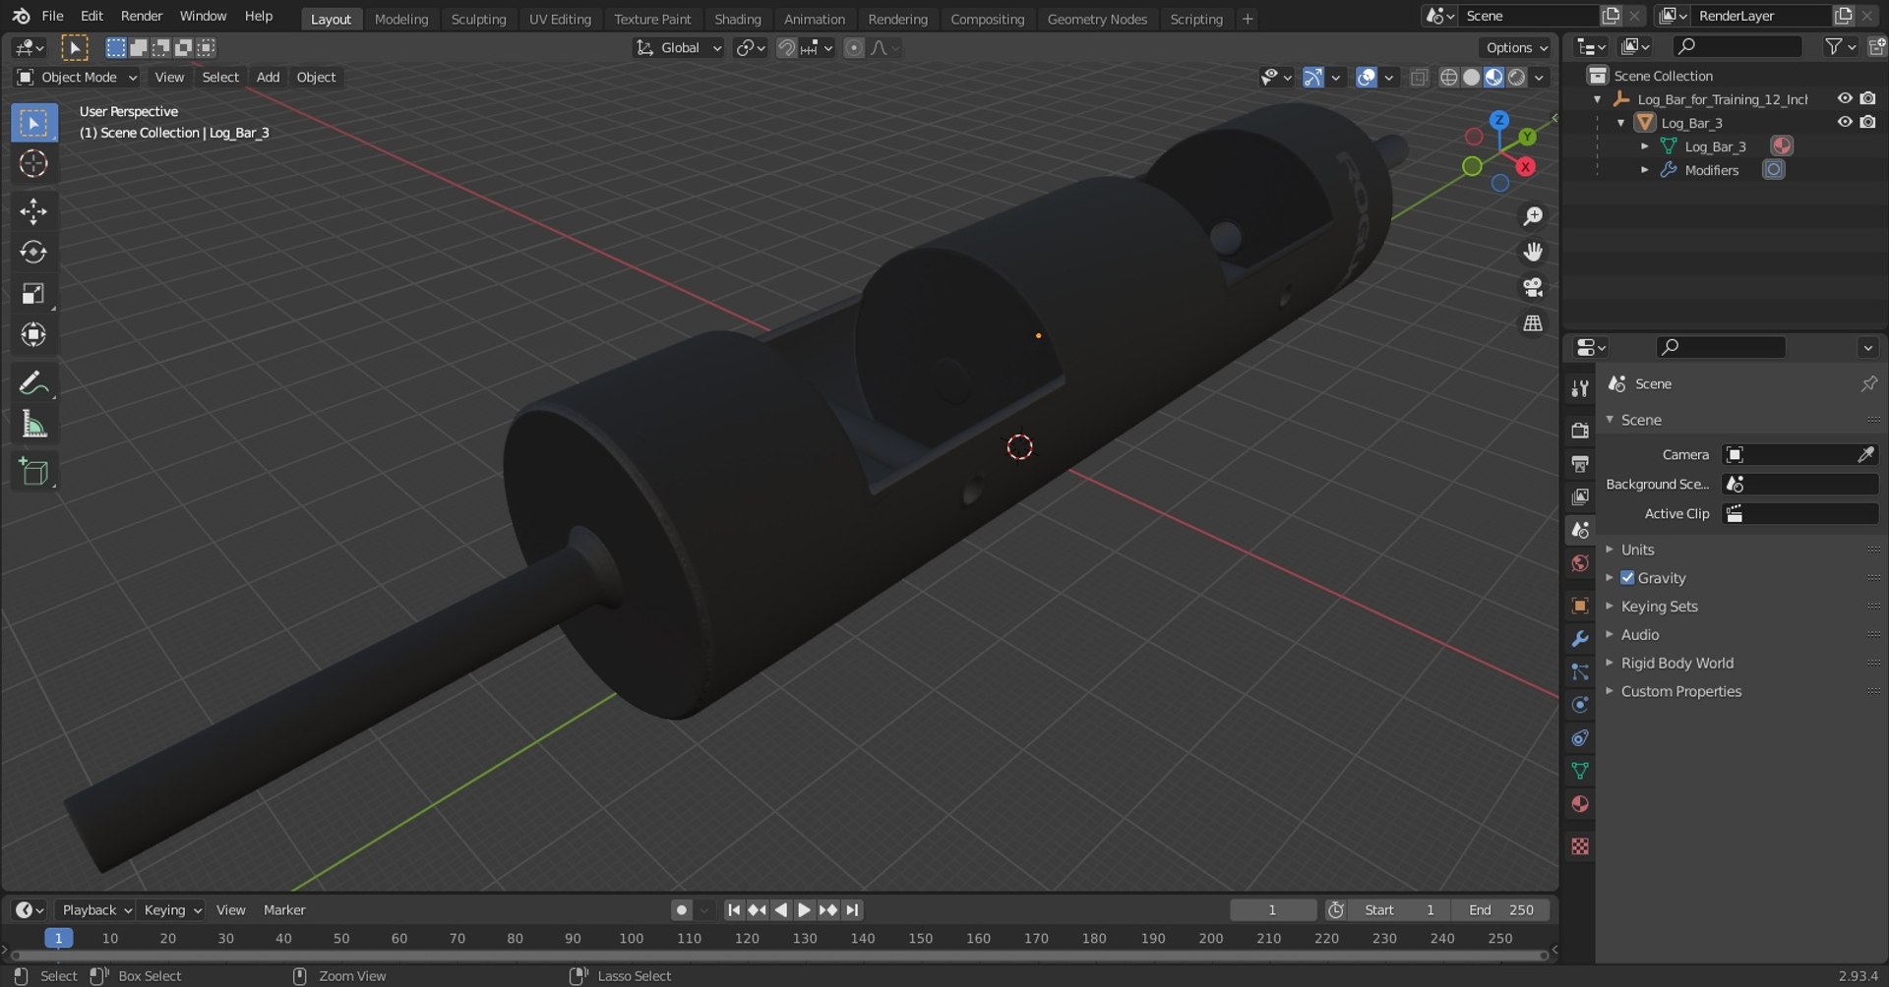Viewport: 1889px width, 987px height.
Task: Open the Modifier properties tab
Action: click(x=1580, y=639)
